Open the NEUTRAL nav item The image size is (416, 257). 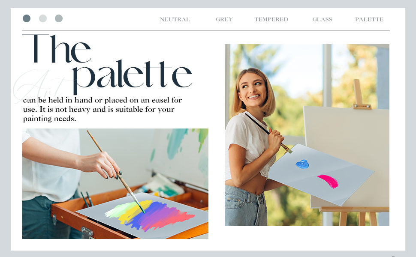coord(175,19)
